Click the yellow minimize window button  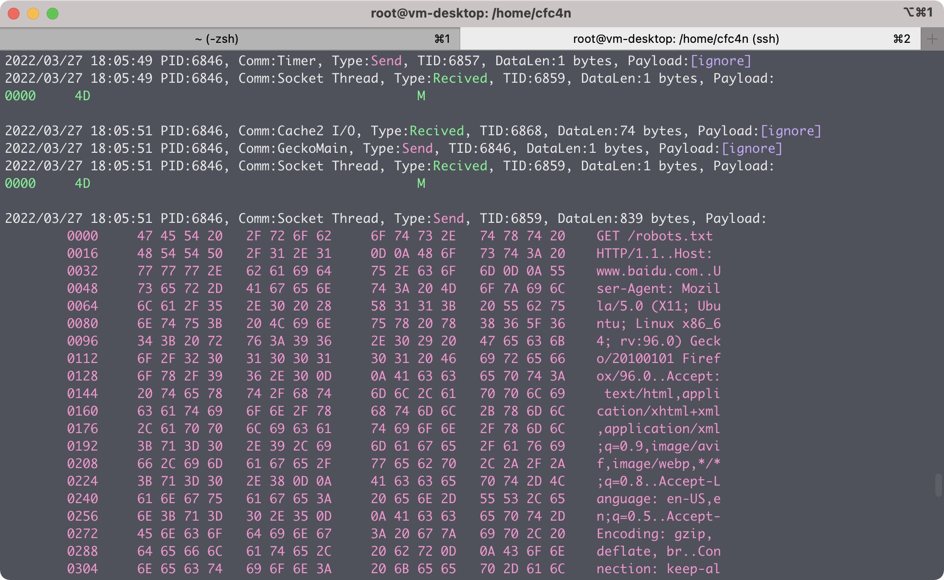pos(33,13)
